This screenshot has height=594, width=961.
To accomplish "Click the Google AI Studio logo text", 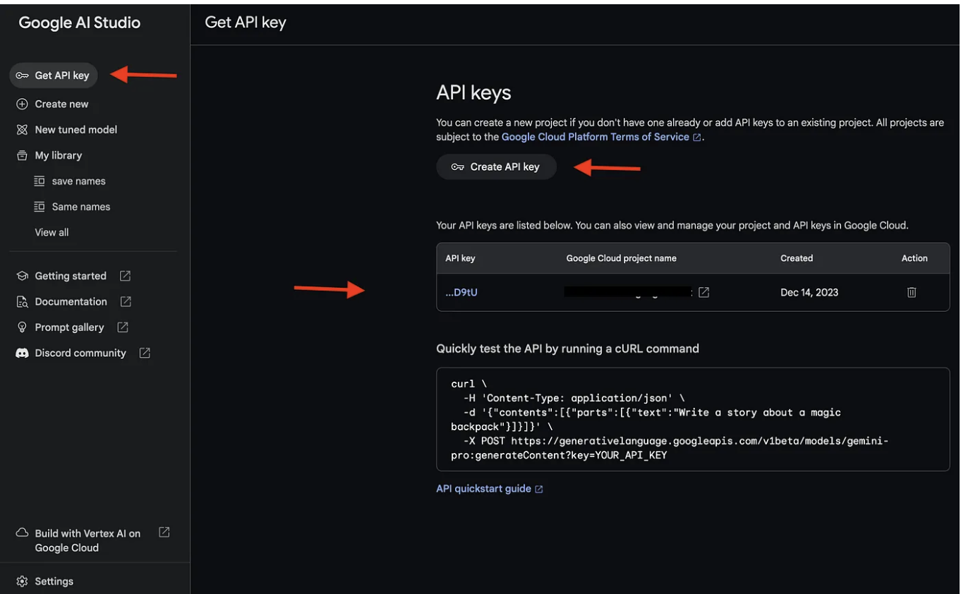I will 79,23.
